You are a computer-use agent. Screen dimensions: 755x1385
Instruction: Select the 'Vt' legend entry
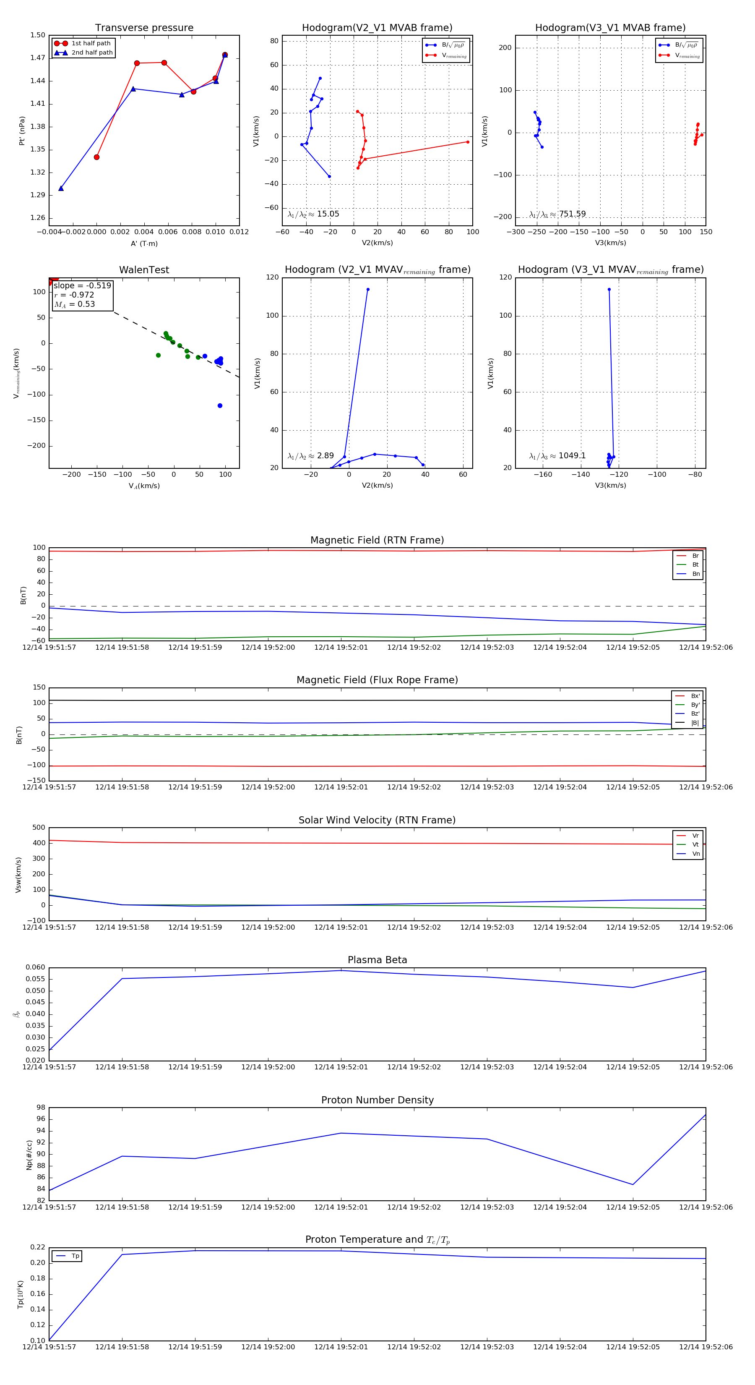pyautogui.click(x=688, y=845)
